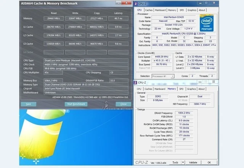Click CPU Multiplier field 45x
Image resolution: width=244 pixels, height=168 pixels.
(x=53, y=72)
